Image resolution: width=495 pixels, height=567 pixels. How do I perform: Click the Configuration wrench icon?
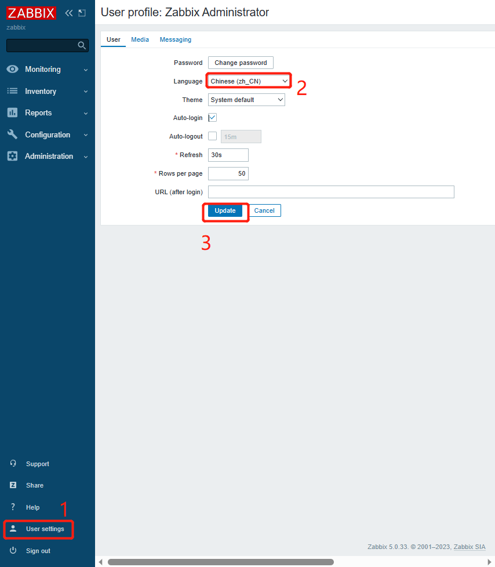pos(12,134)
